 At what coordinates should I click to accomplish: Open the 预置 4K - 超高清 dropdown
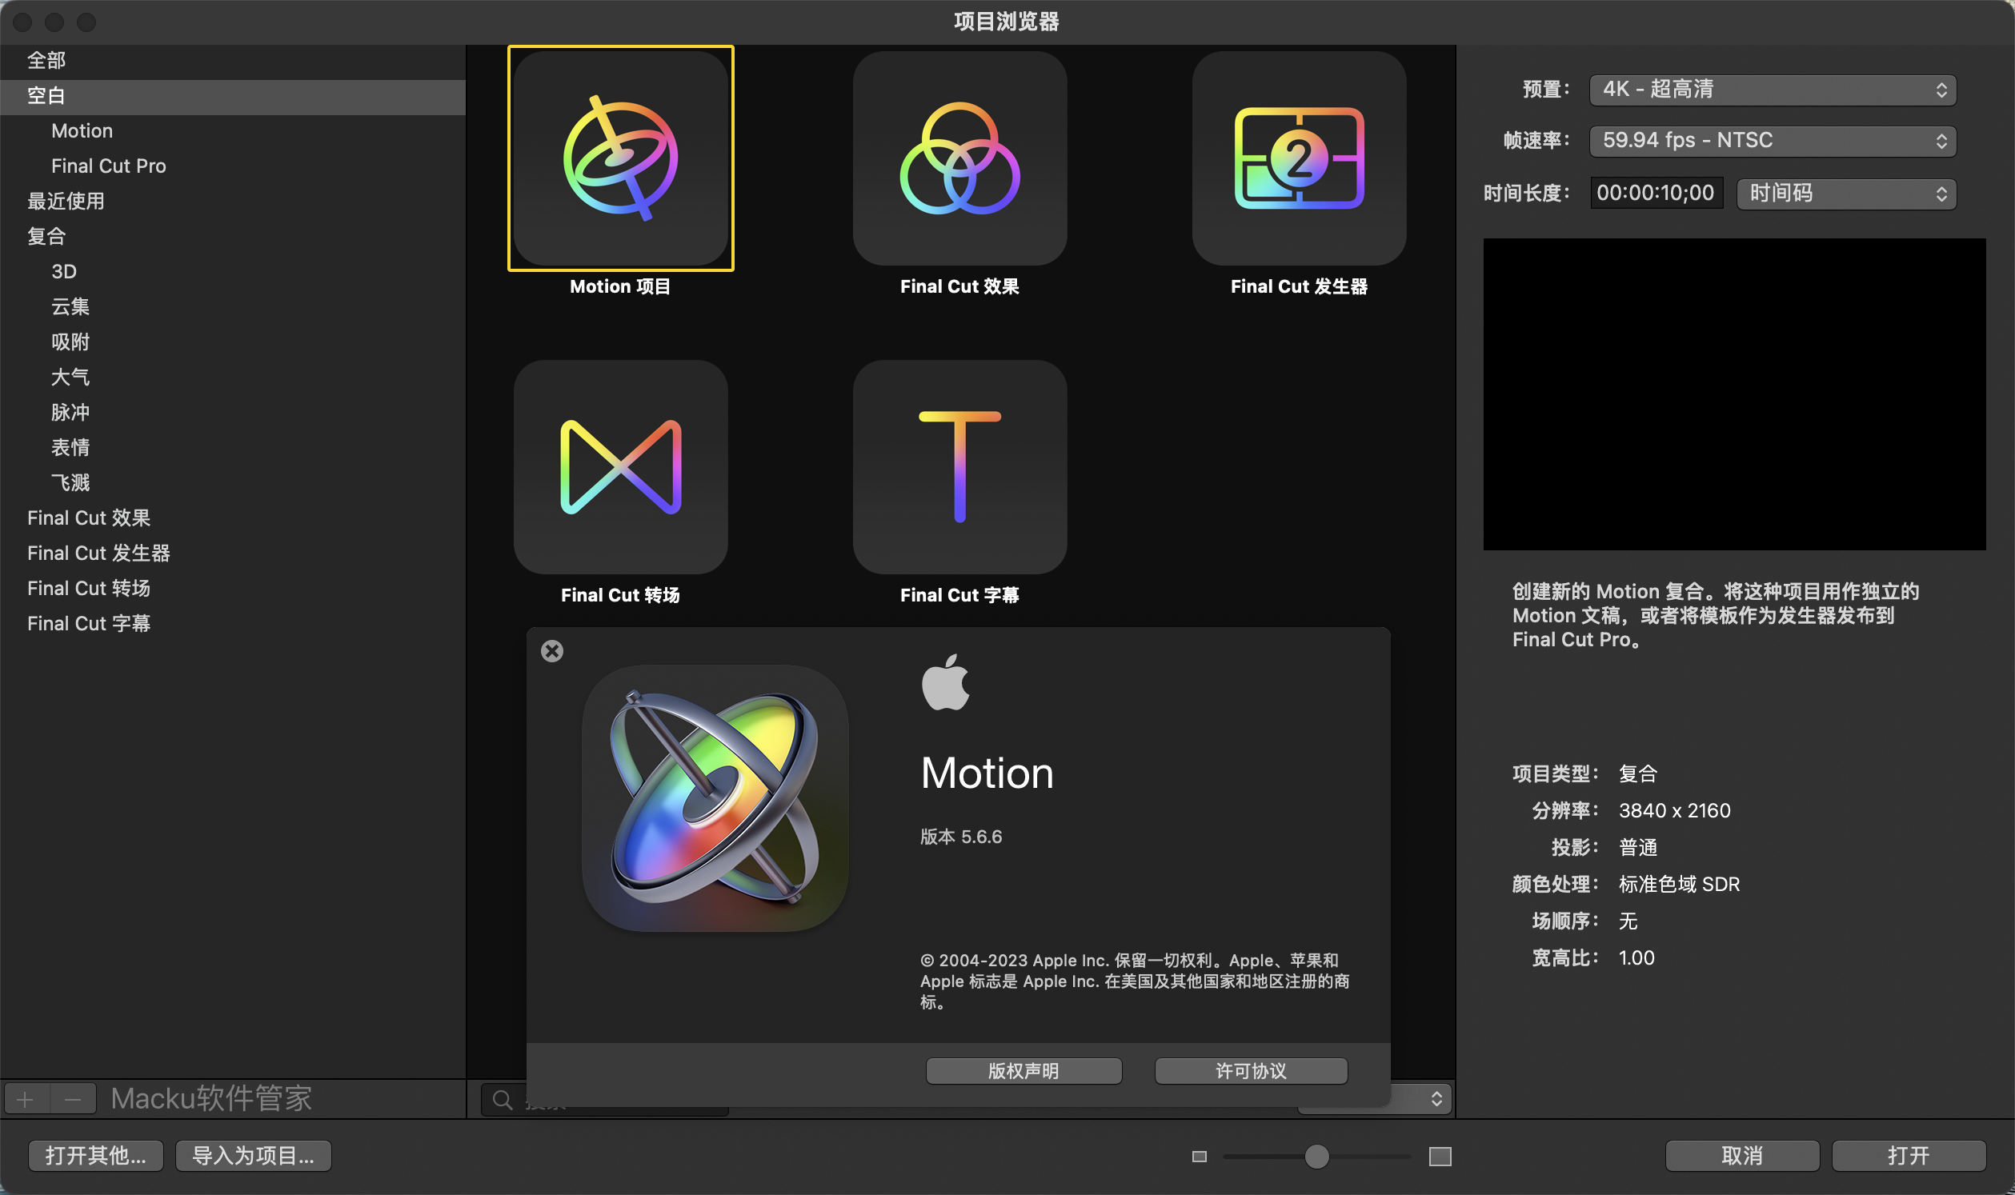[1773, 90]
